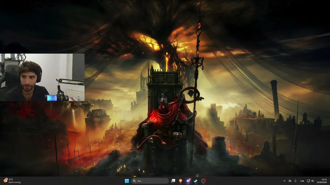Viewport: 330px width, 185px height.
Task: Open the weather widget showing 27°C
Action: [12, 181]
